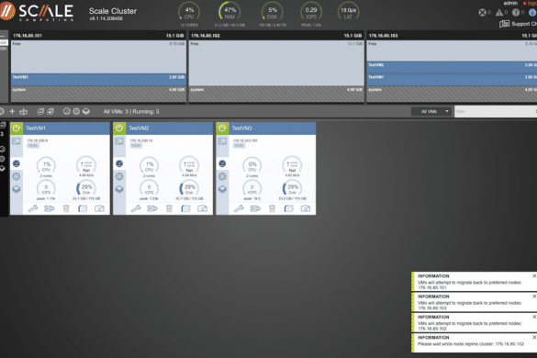Delete TestVM2 using trash icon
Image resolution: width=537 pixels, height=358 pixels.
pos(169,208)
